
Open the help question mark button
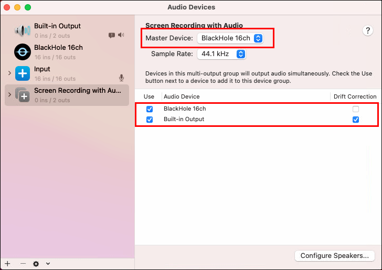tap(368, 31)
